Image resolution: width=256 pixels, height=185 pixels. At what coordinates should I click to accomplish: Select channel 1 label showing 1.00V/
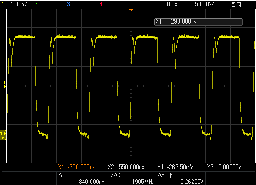[15, 4]
